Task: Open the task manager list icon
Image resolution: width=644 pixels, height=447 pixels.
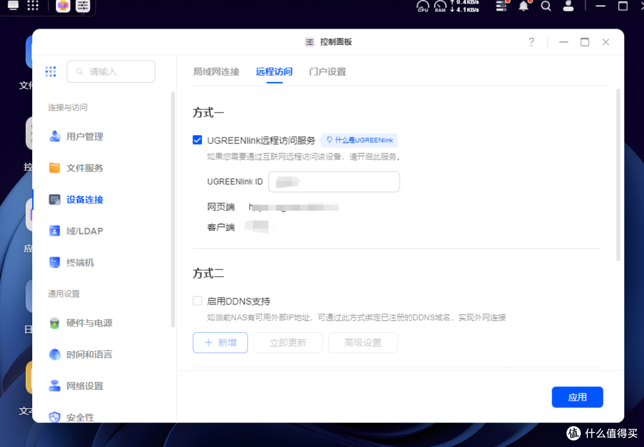Action: point(501,6)
